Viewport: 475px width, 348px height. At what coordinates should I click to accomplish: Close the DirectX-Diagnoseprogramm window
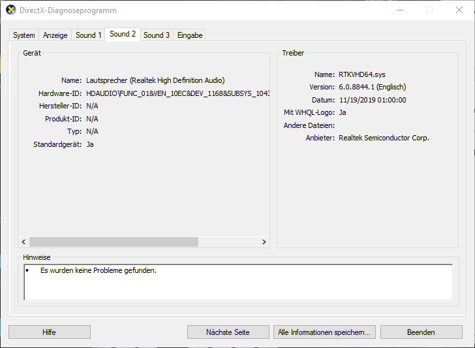click(x=459, y=10)
